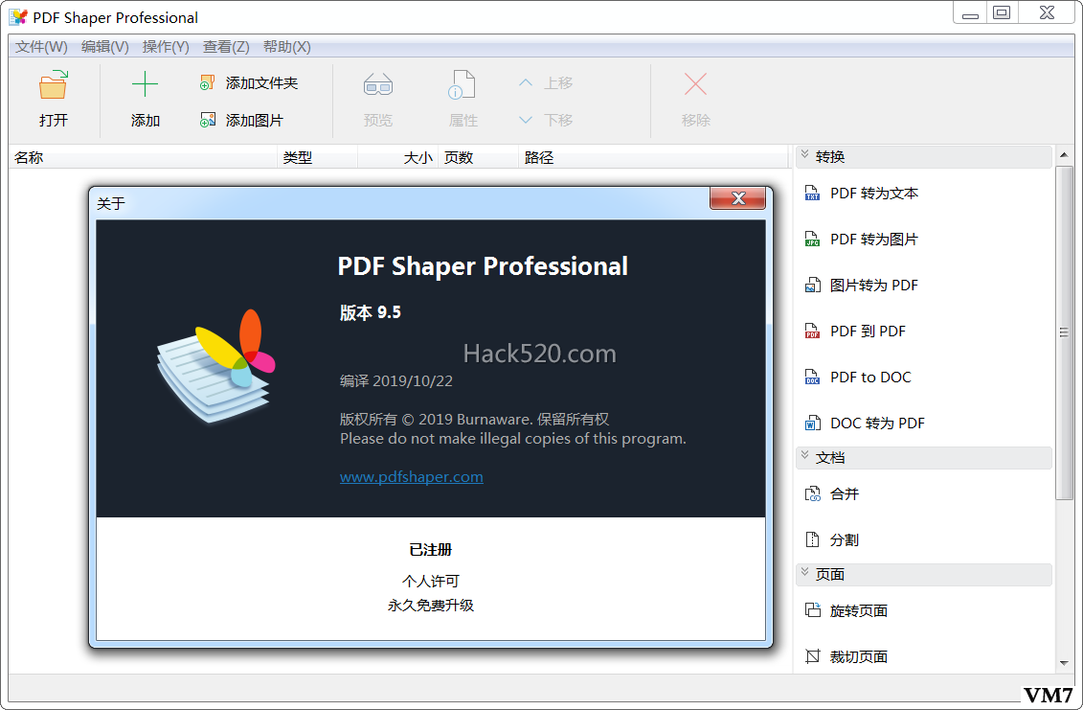The width and height of the screenshot is (1083, 710).
Task: Click the 添加文件夹 icon
Action: (207, 83)
